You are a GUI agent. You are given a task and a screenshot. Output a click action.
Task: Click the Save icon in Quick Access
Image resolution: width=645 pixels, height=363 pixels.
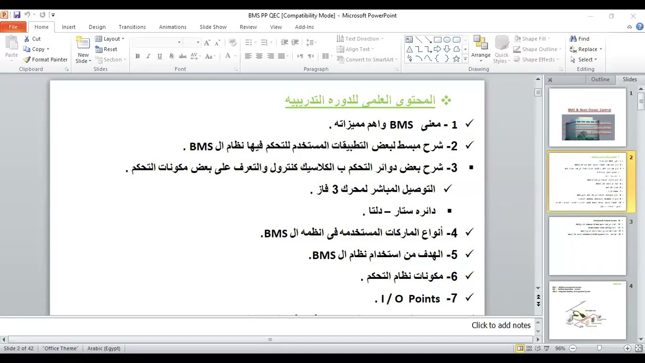[x=17, y=15]
